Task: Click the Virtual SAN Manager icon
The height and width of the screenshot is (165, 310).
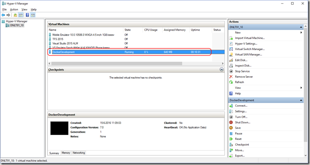Action: point(231,55)
